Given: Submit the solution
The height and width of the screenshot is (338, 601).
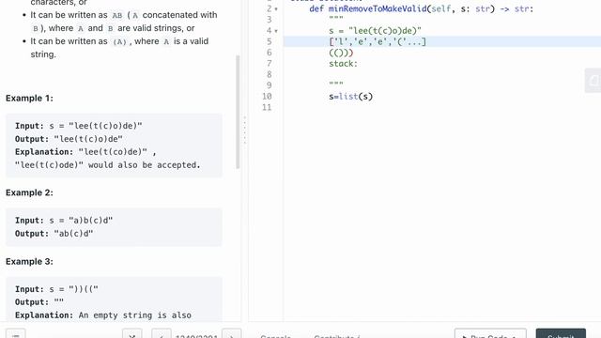Looking at the screenshot, I should (x=561, y=333).
